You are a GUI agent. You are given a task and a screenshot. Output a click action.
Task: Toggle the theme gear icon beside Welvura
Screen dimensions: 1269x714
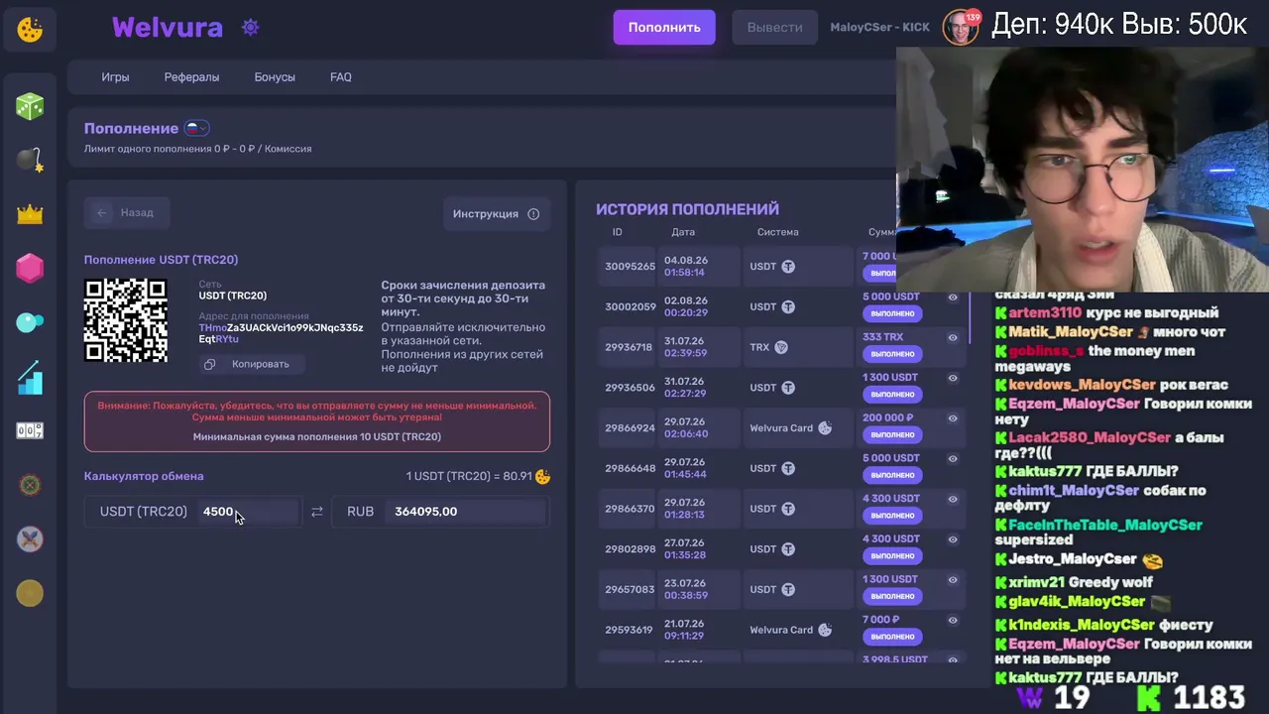click(250, 28)
